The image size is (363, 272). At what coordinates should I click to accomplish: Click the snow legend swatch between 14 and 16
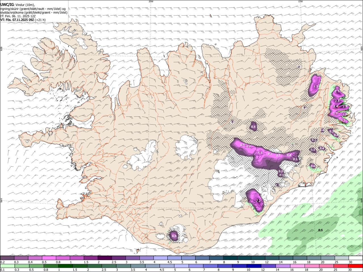coord(286,258)
